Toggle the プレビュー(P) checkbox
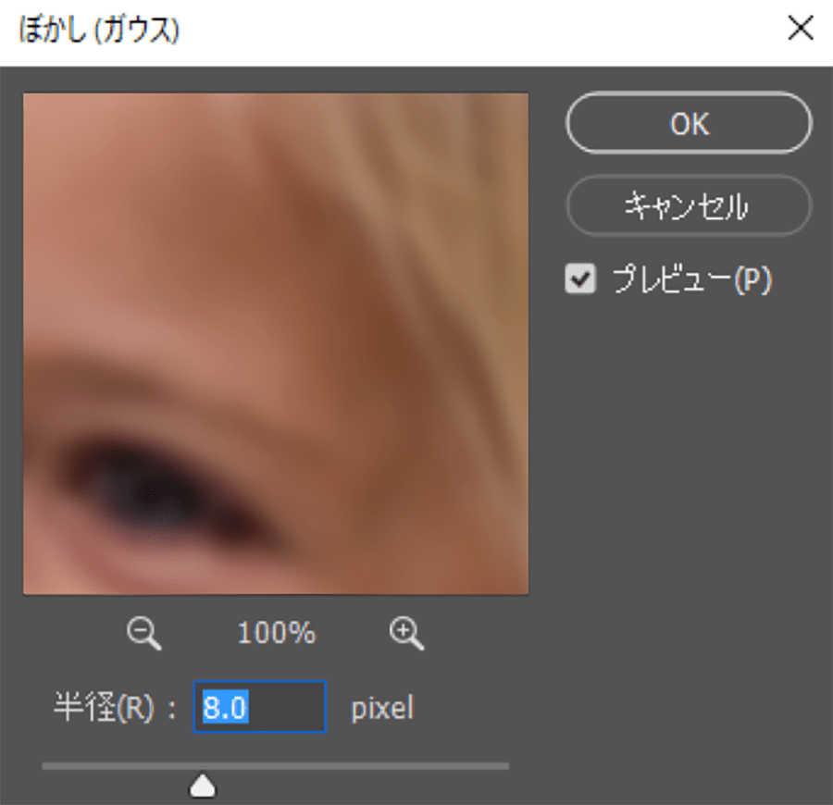This screenshot has height=805, width=833. pos(580,279)
